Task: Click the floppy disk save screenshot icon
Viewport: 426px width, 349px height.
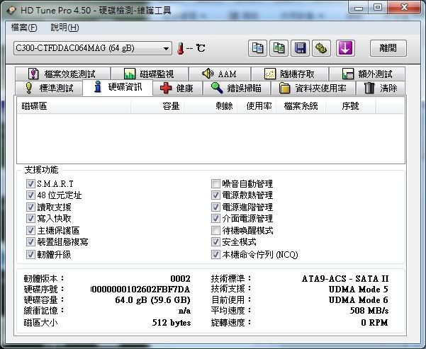Action: coord(300,48)
